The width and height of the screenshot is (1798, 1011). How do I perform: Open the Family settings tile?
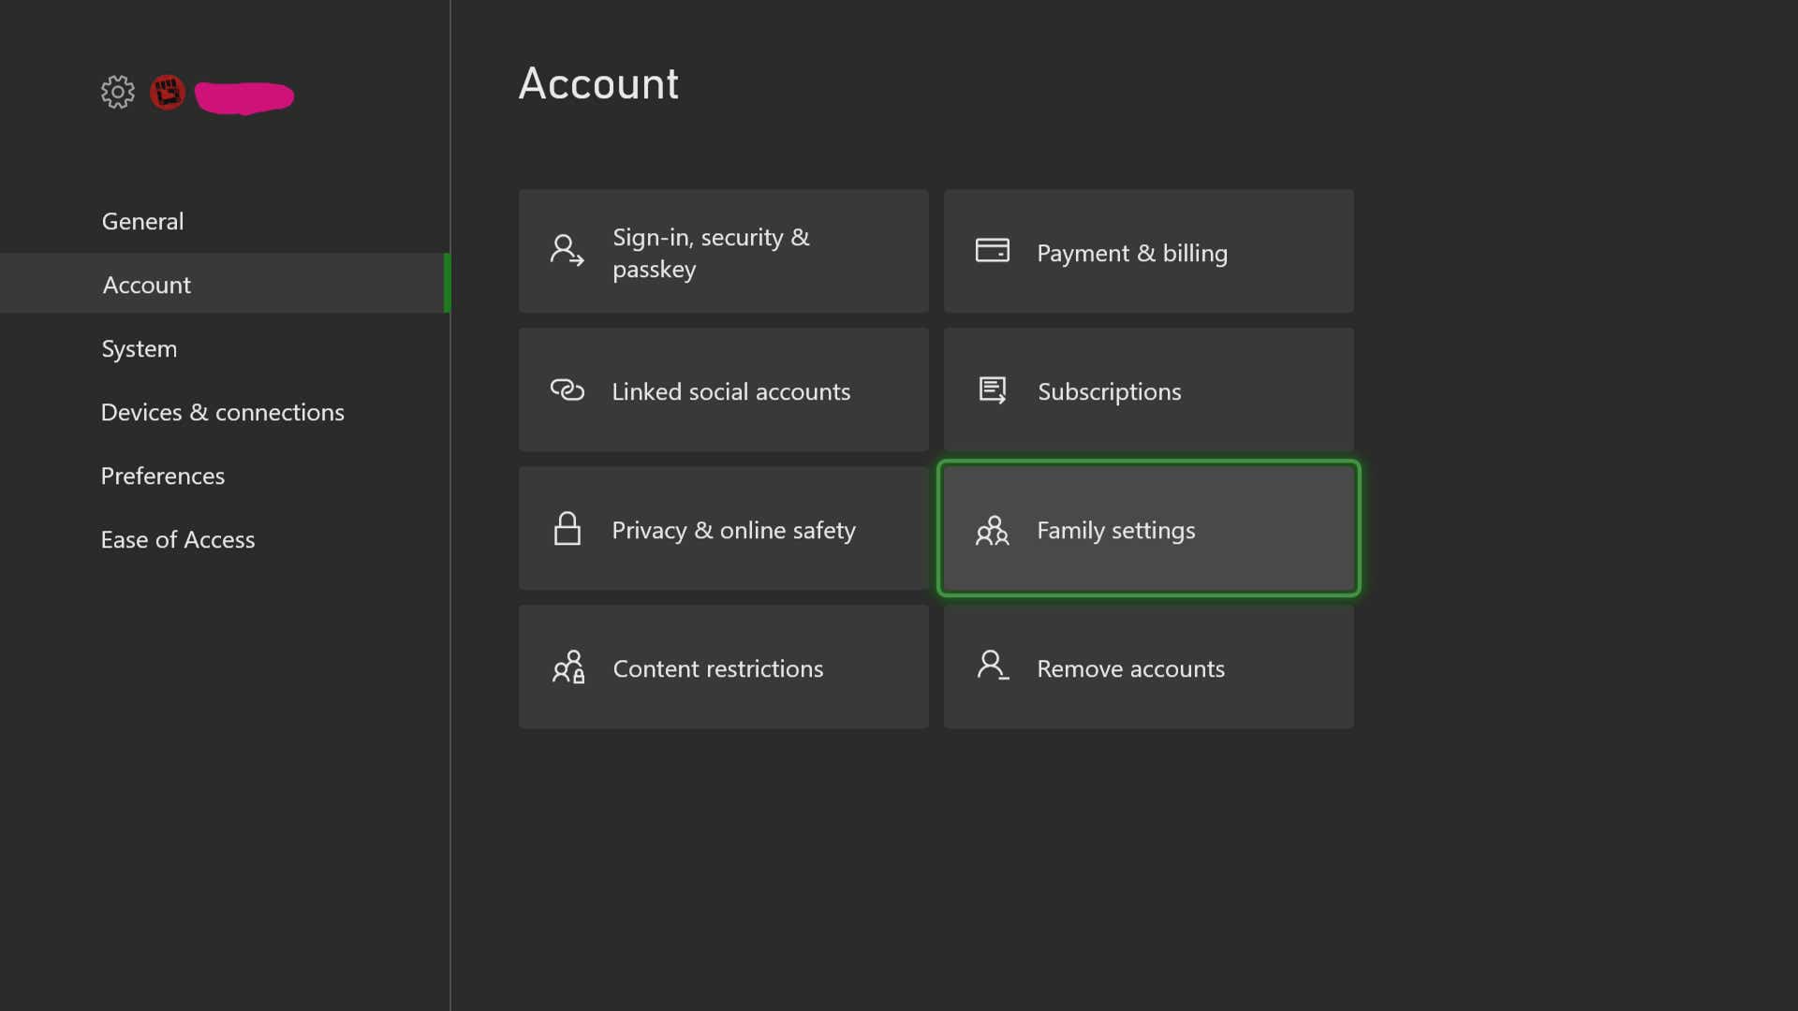point(1147,528)
